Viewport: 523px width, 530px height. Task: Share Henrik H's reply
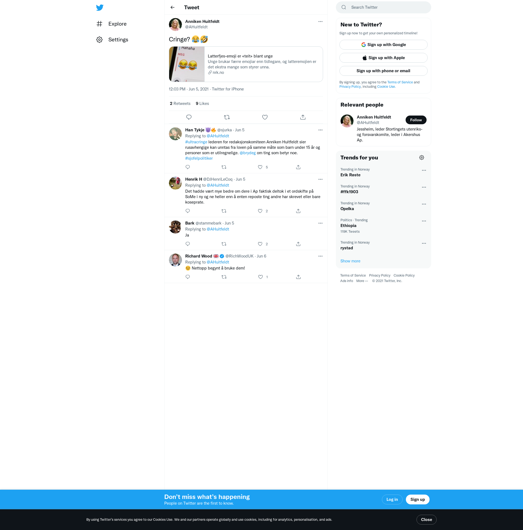[298, 211]
